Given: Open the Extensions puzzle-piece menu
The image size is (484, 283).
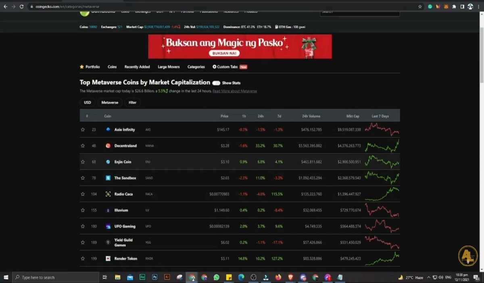Looking at the screenshot, I should 454,6.
